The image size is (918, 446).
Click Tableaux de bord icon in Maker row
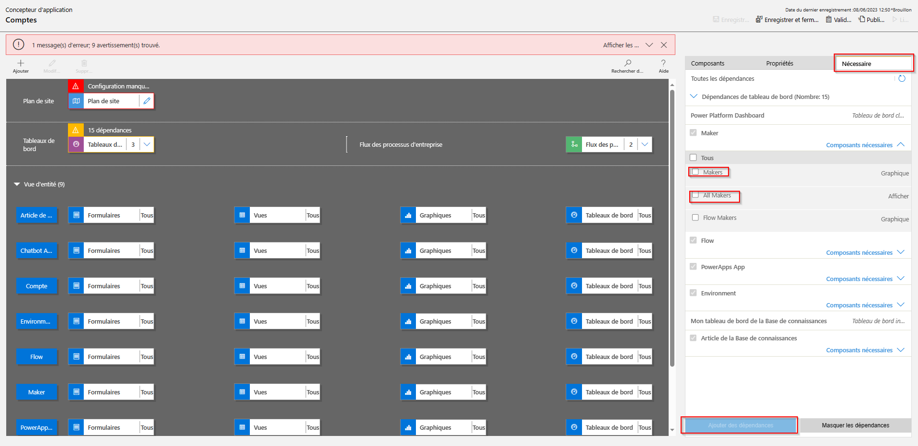574,392
